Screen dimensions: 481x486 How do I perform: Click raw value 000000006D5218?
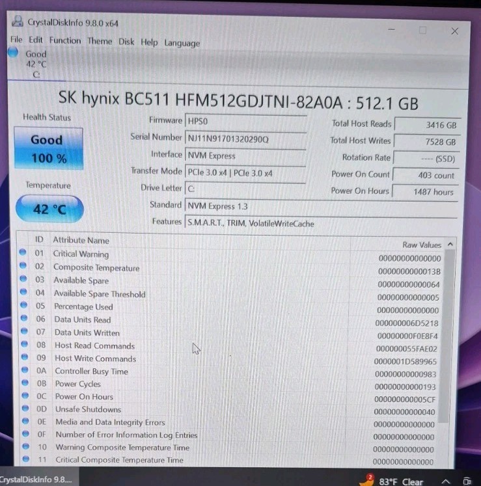pyautogui.click(x=407, y=323)
